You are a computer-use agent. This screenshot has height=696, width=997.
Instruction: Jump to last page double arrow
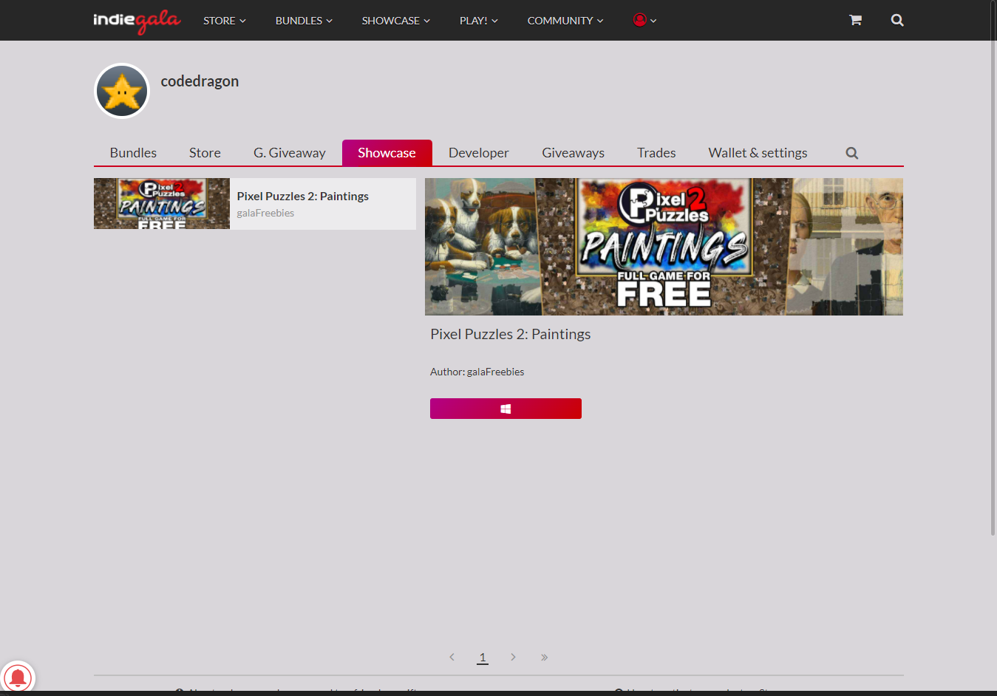tap(544, 657)
